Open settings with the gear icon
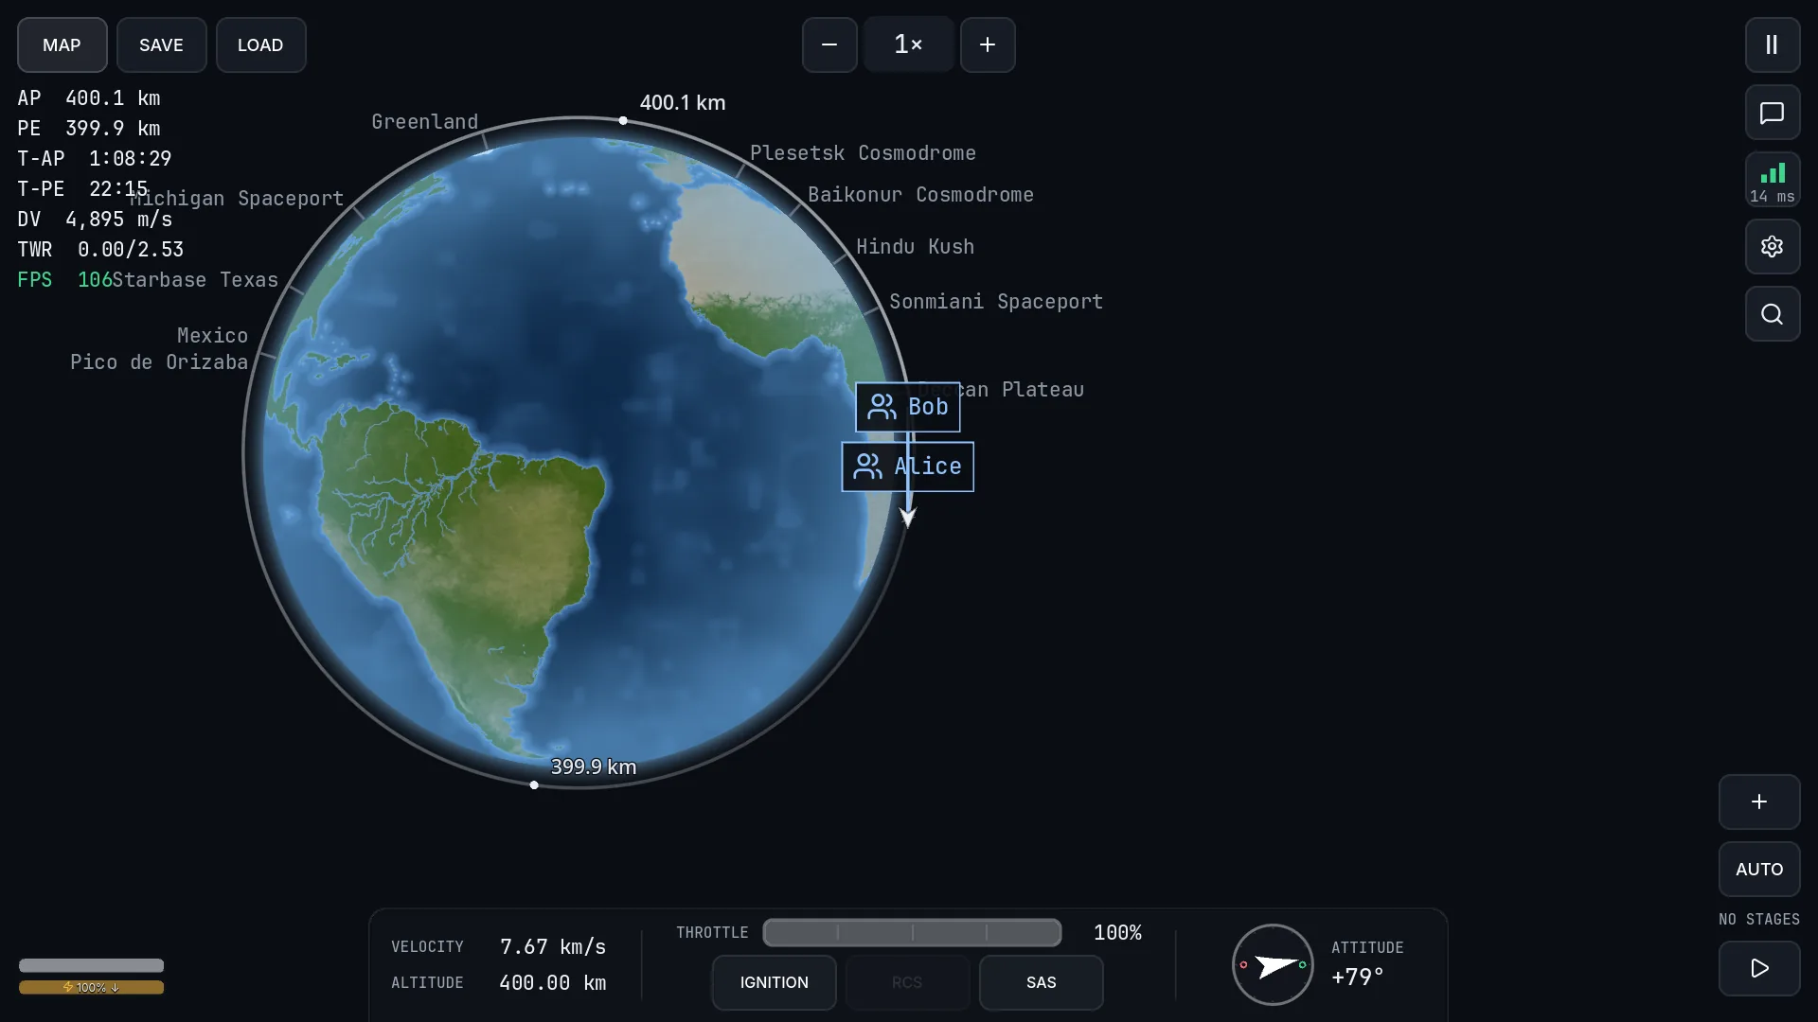 (x=1772, y=247)
